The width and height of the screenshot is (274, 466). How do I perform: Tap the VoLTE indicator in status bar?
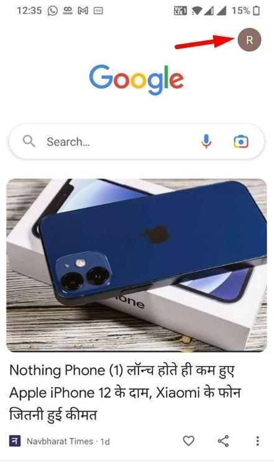click(x=180, y=11)
